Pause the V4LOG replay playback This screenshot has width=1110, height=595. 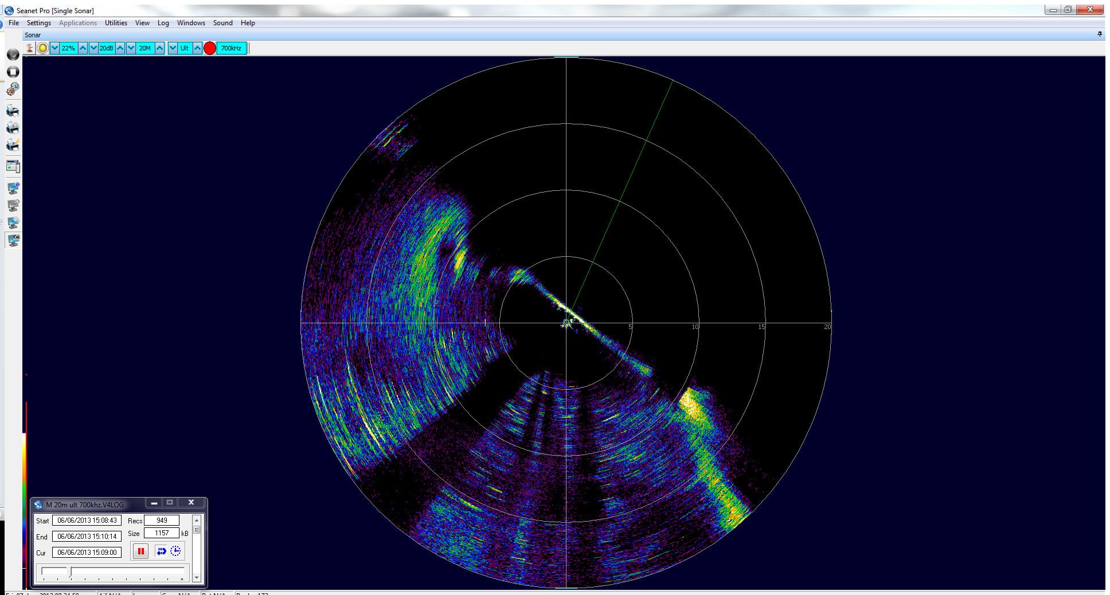(x=140, y=551)
